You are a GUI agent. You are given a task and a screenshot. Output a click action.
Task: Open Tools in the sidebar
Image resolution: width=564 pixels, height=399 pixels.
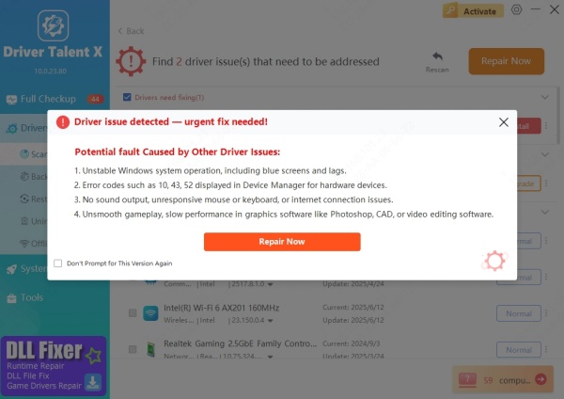click(x=55, y=297)
